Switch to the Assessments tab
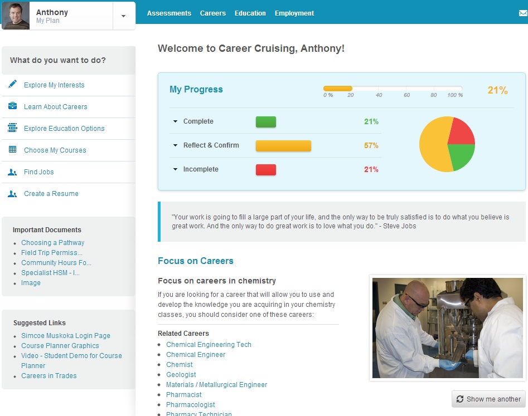Image resolution: width=528 pixels, height=416 pixels. pyautogui.click(x=169, y=13)
